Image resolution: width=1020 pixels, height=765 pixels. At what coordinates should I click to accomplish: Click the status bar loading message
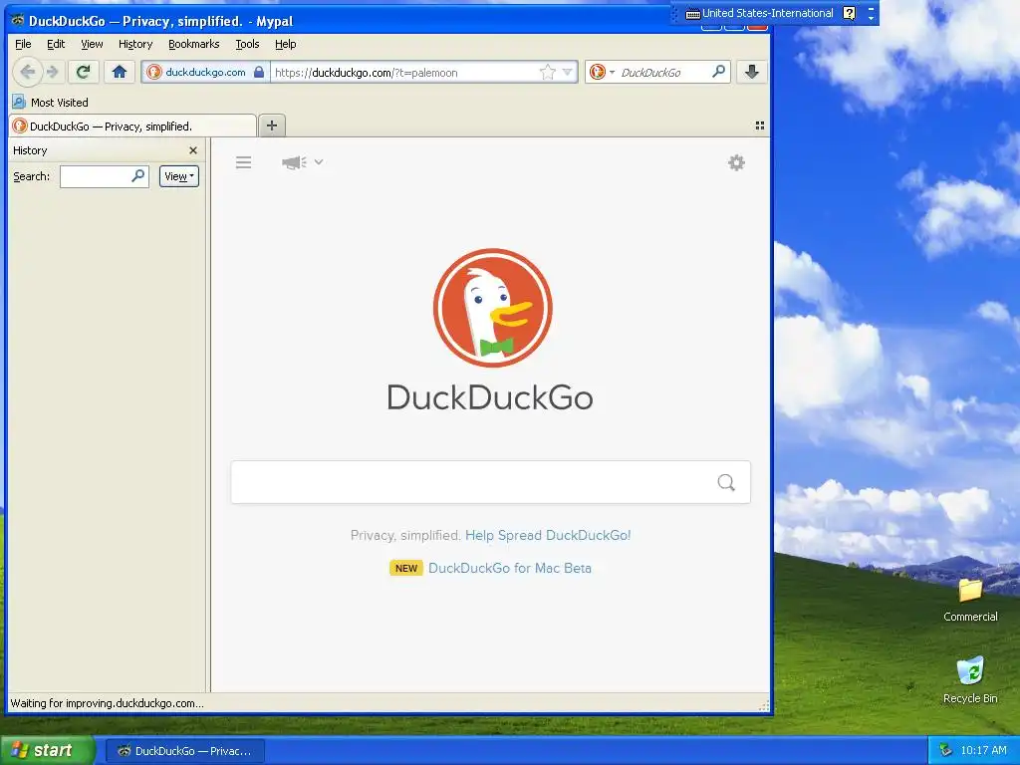pyautogui.click(x=107, y=703)
